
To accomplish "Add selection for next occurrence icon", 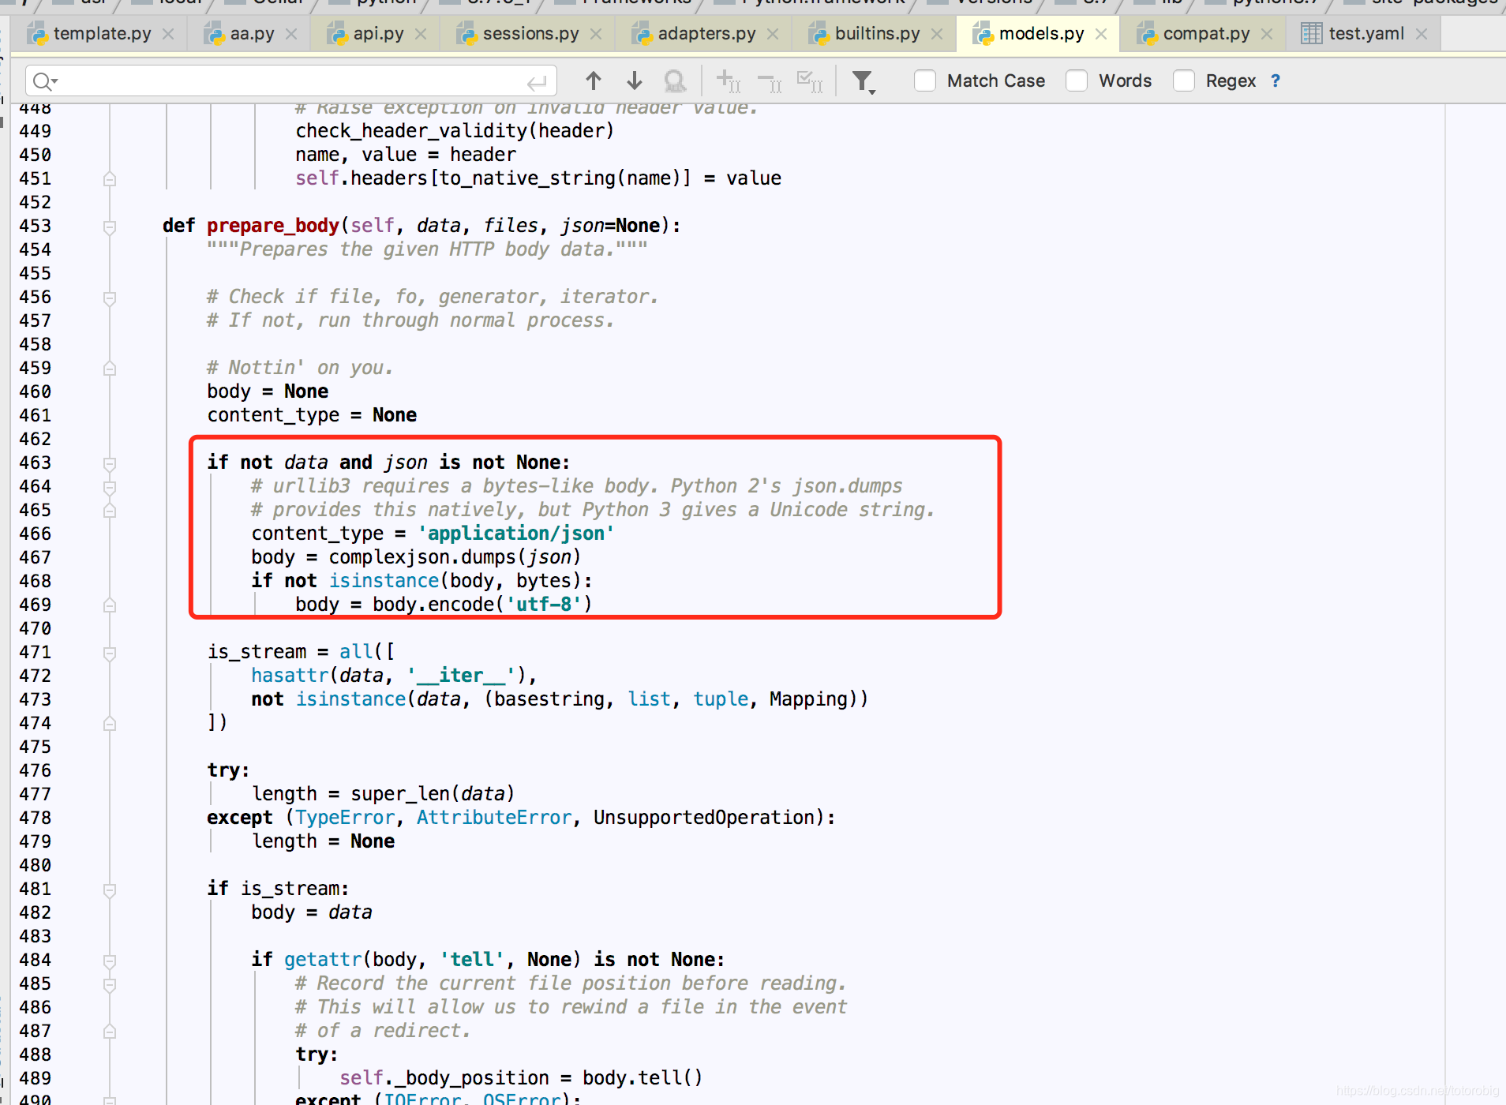I will [728, 81].
